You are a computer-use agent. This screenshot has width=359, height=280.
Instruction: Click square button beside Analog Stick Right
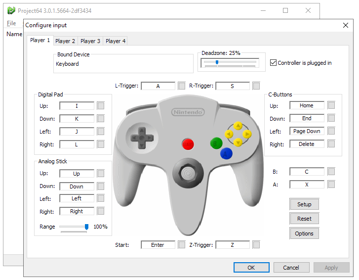click(101, 211)
